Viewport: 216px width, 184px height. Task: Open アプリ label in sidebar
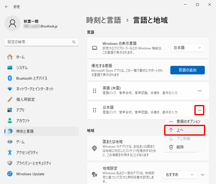point(20,110)
